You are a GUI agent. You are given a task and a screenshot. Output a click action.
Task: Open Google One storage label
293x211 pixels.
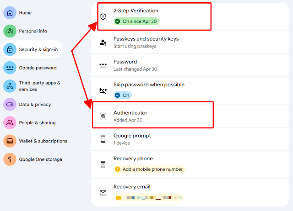pyautogui.click(x=41, y=159)
